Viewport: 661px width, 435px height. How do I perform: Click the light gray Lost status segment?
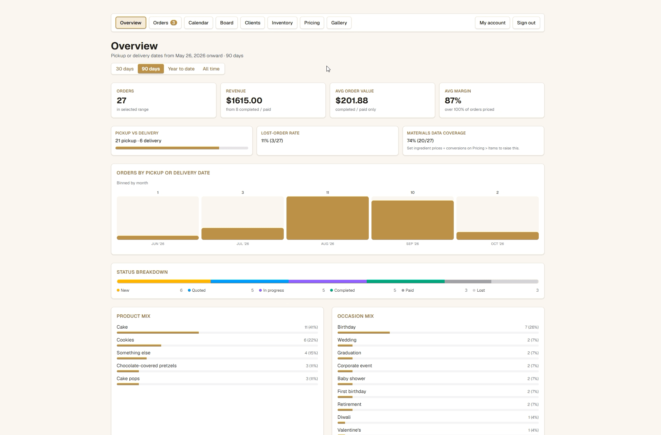coord(515,282)
